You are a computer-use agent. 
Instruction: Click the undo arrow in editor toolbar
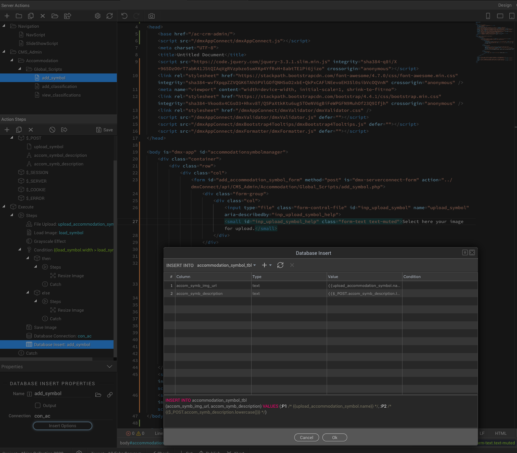[124, 16]
